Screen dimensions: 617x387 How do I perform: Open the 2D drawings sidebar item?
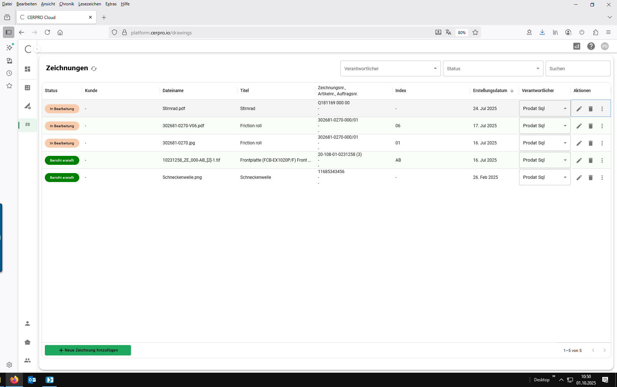tap(28, 125)
